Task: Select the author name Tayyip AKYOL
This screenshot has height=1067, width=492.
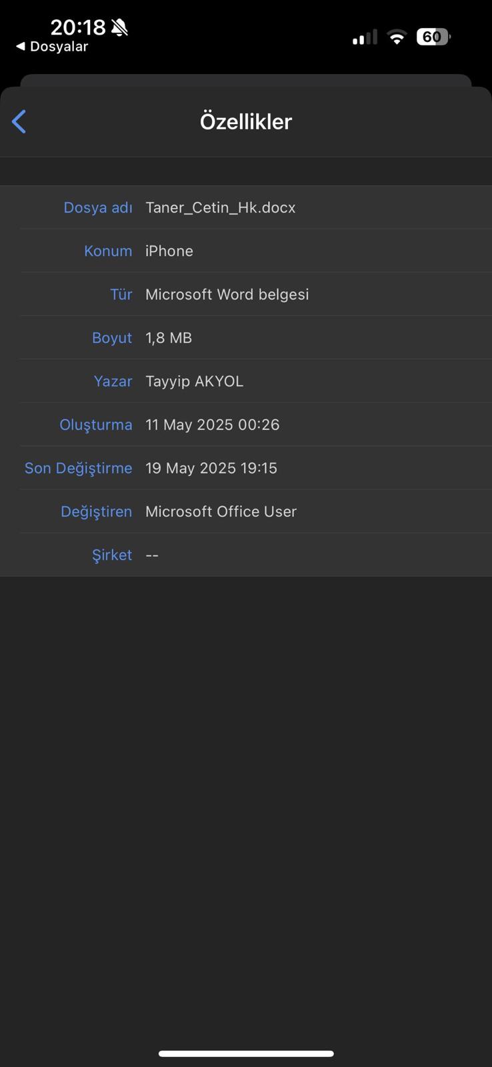Action: click(x=194, y=381)
